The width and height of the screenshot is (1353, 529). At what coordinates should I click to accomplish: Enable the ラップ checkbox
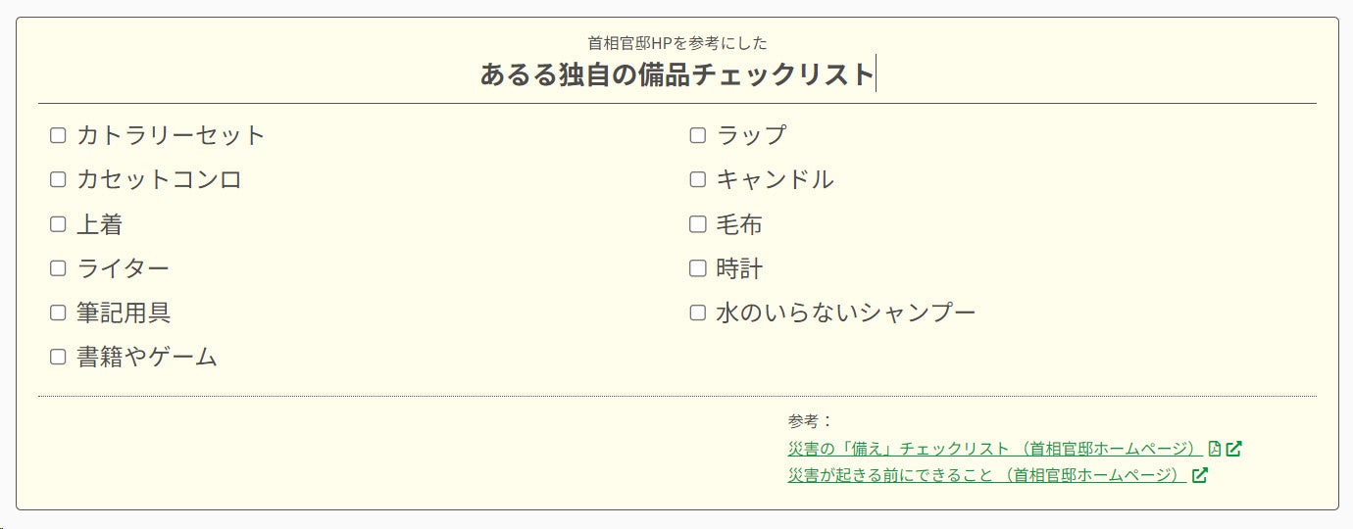pos(698,135)
